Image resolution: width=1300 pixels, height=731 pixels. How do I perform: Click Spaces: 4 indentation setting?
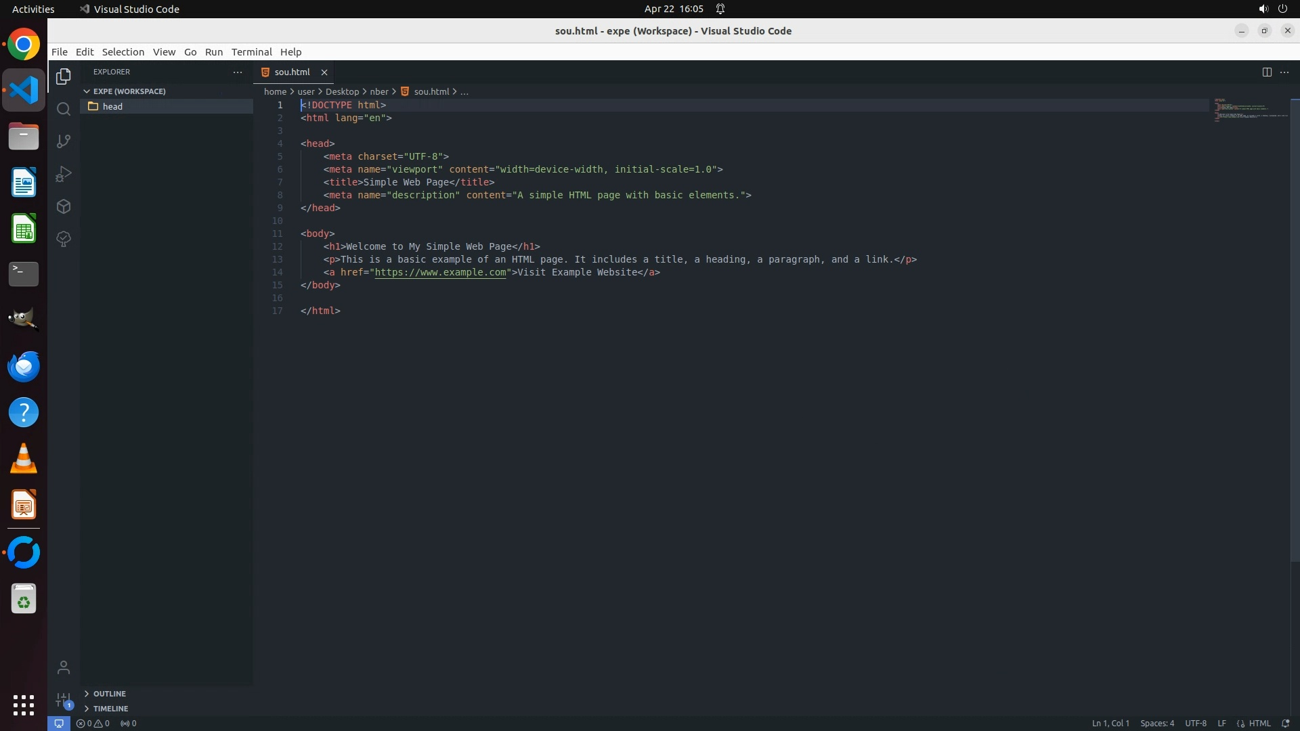1156,724
